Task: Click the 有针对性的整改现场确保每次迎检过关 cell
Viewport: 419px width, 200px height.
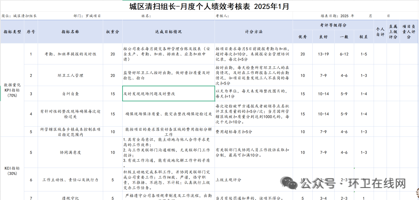Action: point(70,114)
